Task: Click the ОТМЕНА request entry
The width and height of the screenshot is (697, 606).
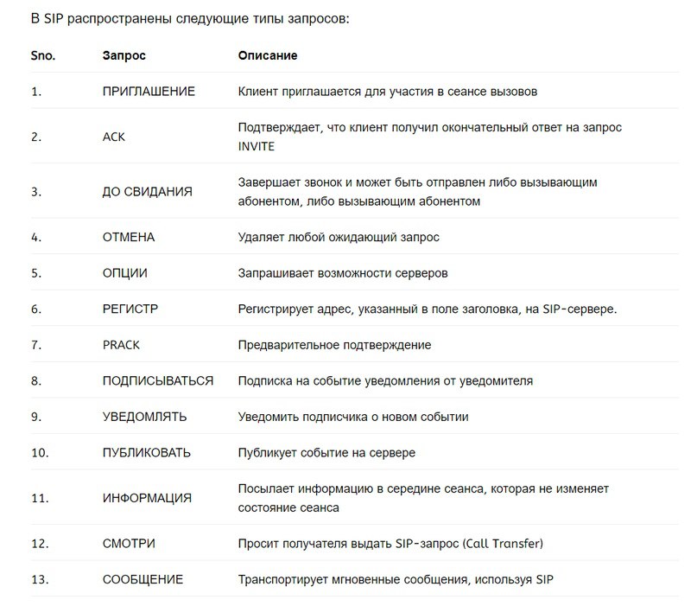Action: pyautogui.click(x=129, y=237)
